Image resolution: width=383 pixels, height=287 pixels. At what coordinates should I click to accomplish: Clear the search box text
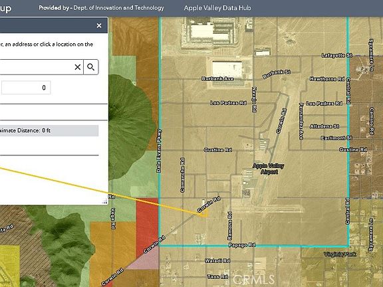click(x=77, y=67)
